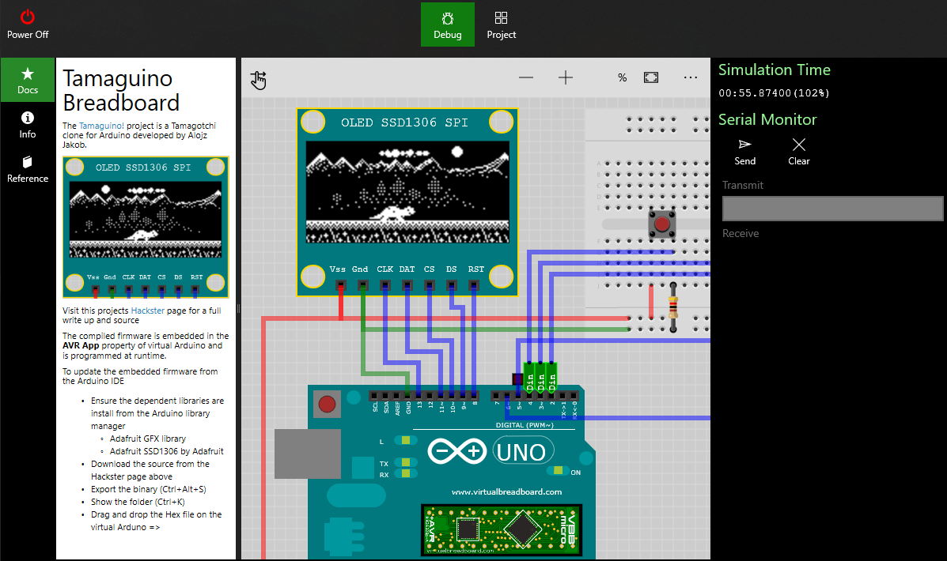Expand the Info panel in the sidebar
Image resolution: width=947 pixels, height=561 pixels.
pos(28,125)
